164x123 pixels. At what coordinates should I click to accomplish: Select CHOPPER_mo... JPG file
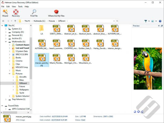click(x=71, y=44)
